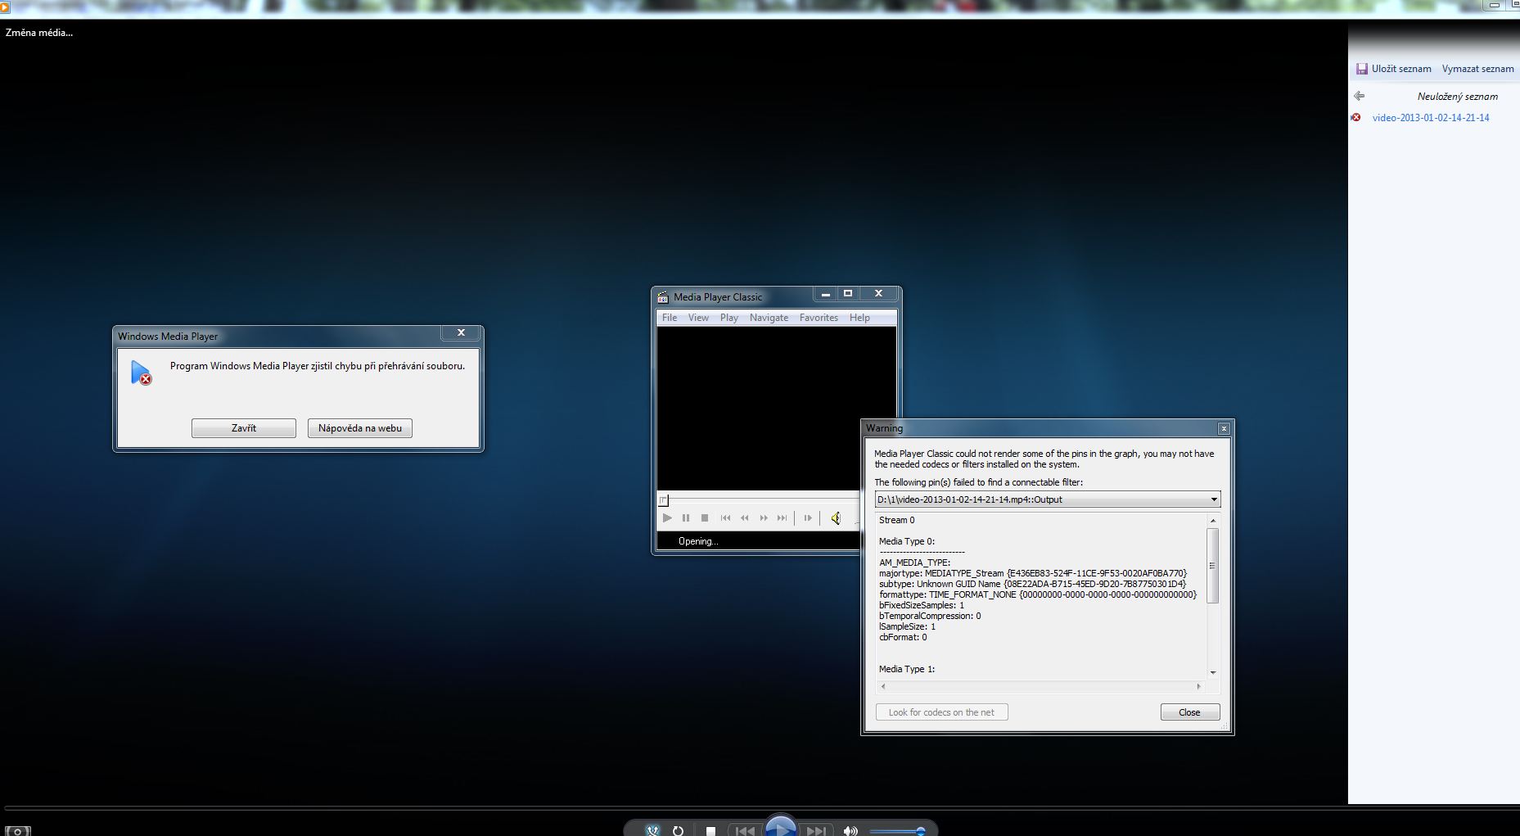This screenshot has width=1520, height=836.
Task: Toggle shuffle in Windows Media Player
Action: 652,830
